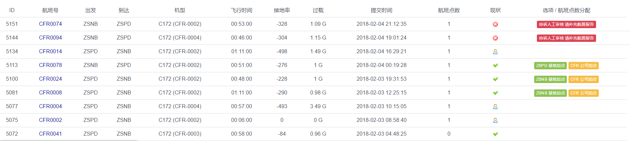Image resolution: width=630 pixels, height=141 pixels.
Task: Open flight number link CFR0024
Action: tap(50, 79)
